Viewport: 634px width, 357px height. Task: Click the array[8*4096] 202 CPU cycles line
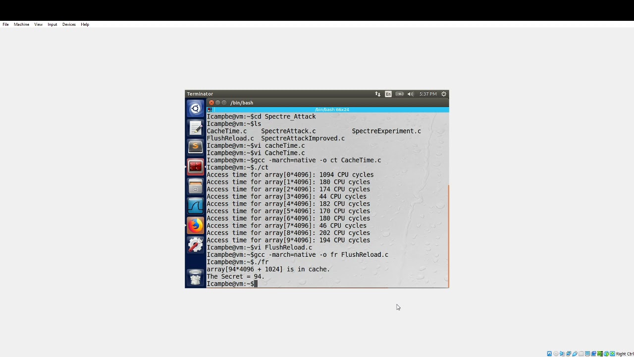click(288, 233)
